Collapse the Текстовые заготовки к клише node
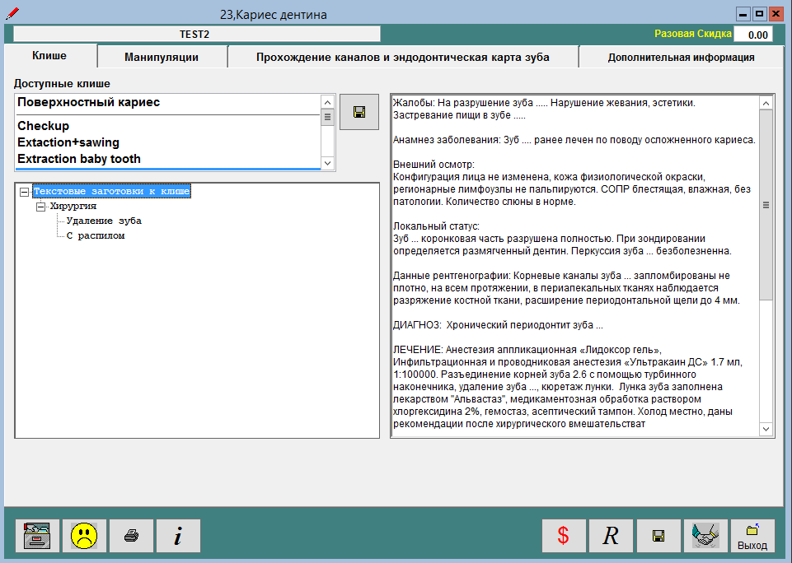The height and width of the screenshot is (563, 792). click(x=24, y=192)
